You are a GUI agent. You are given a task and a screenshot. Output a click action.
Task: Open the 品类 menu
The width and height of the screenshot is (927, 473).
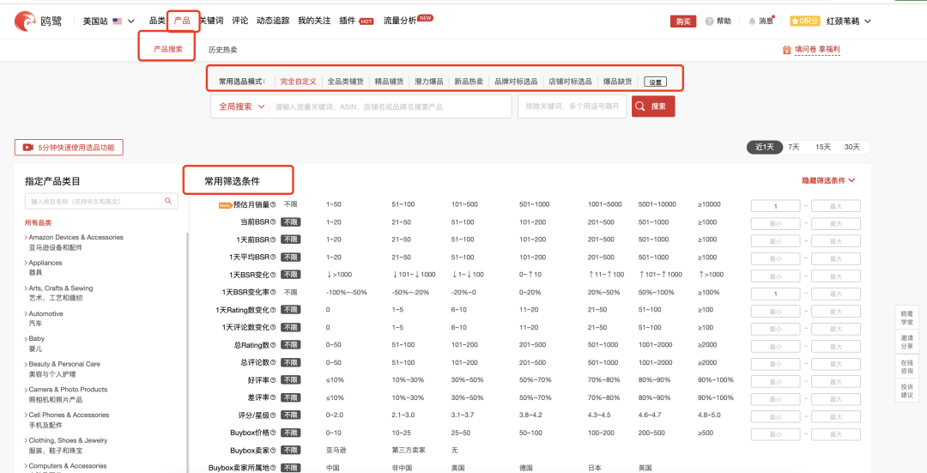click(x=157, y=21)
